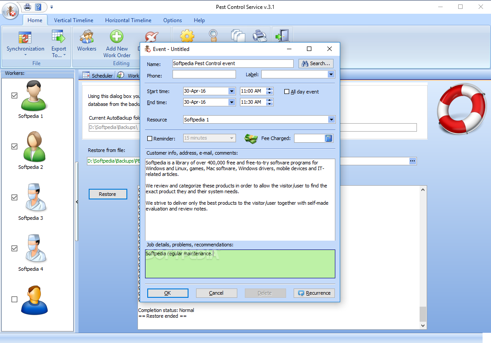The height and width of the screenshot is (343, 491).
Task: Switch to the Home ribbon tab
Action: (x=35, y=20)
